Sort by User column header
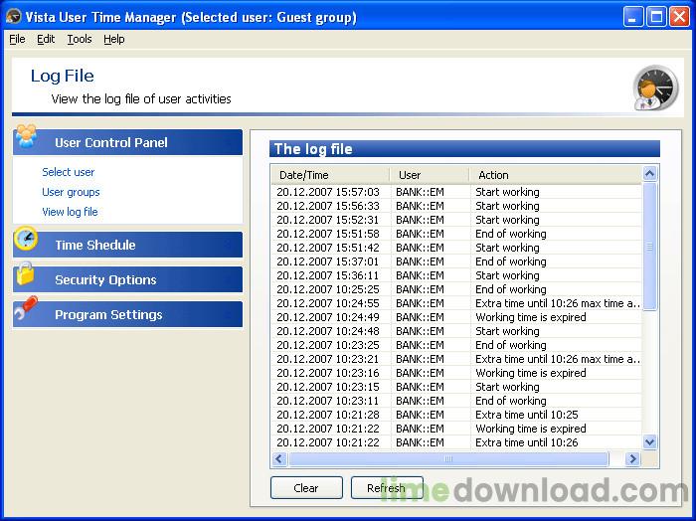Image resolution: width=696 pixels, height=521 pixels. point(430,175)
